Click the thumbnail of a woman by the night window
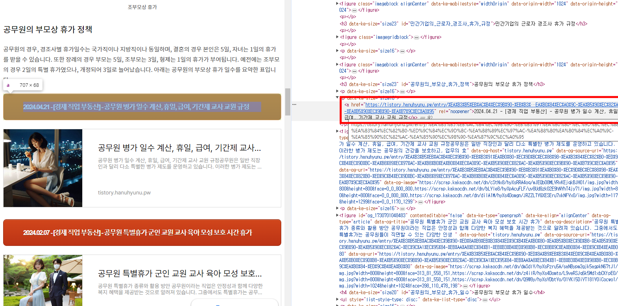618x306 pixels. pyautogui.click(x=43, y=168)
